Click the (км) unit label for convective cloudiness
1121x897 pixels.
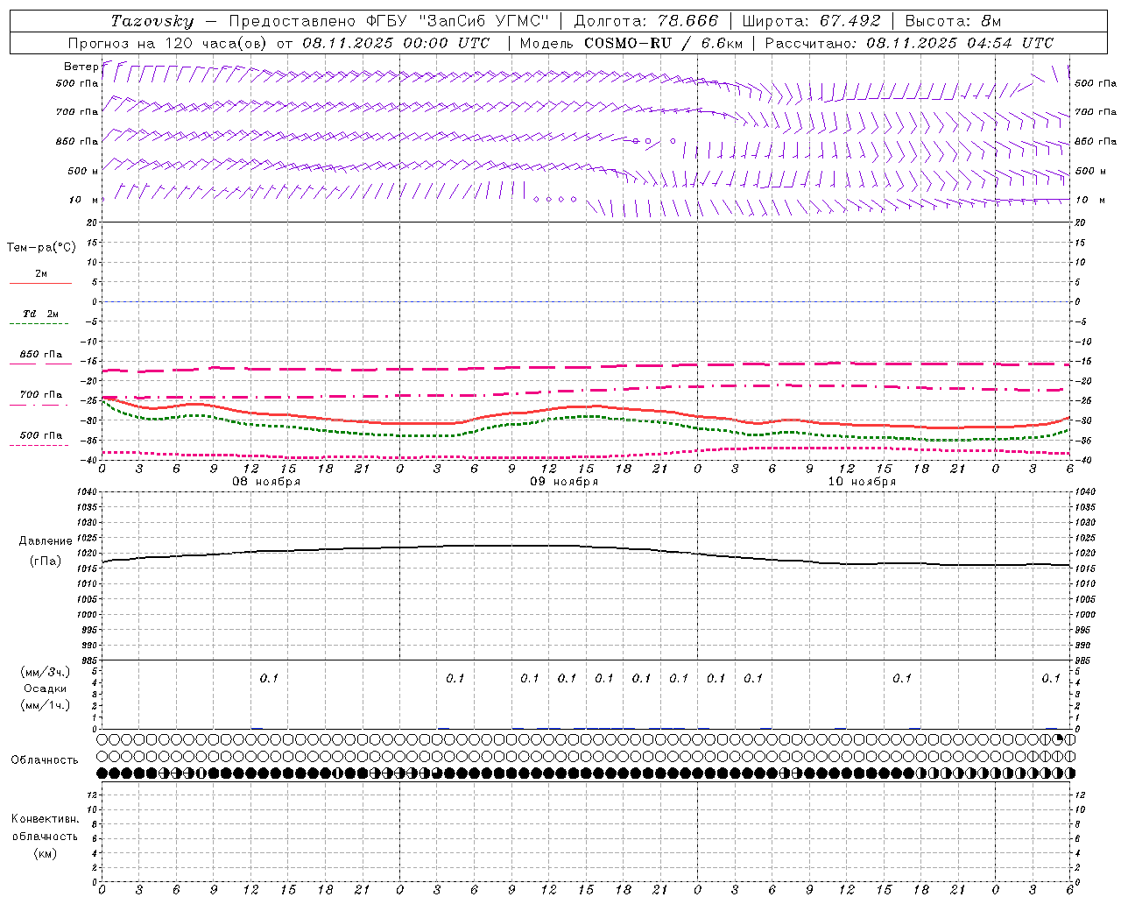coord(46,853)
